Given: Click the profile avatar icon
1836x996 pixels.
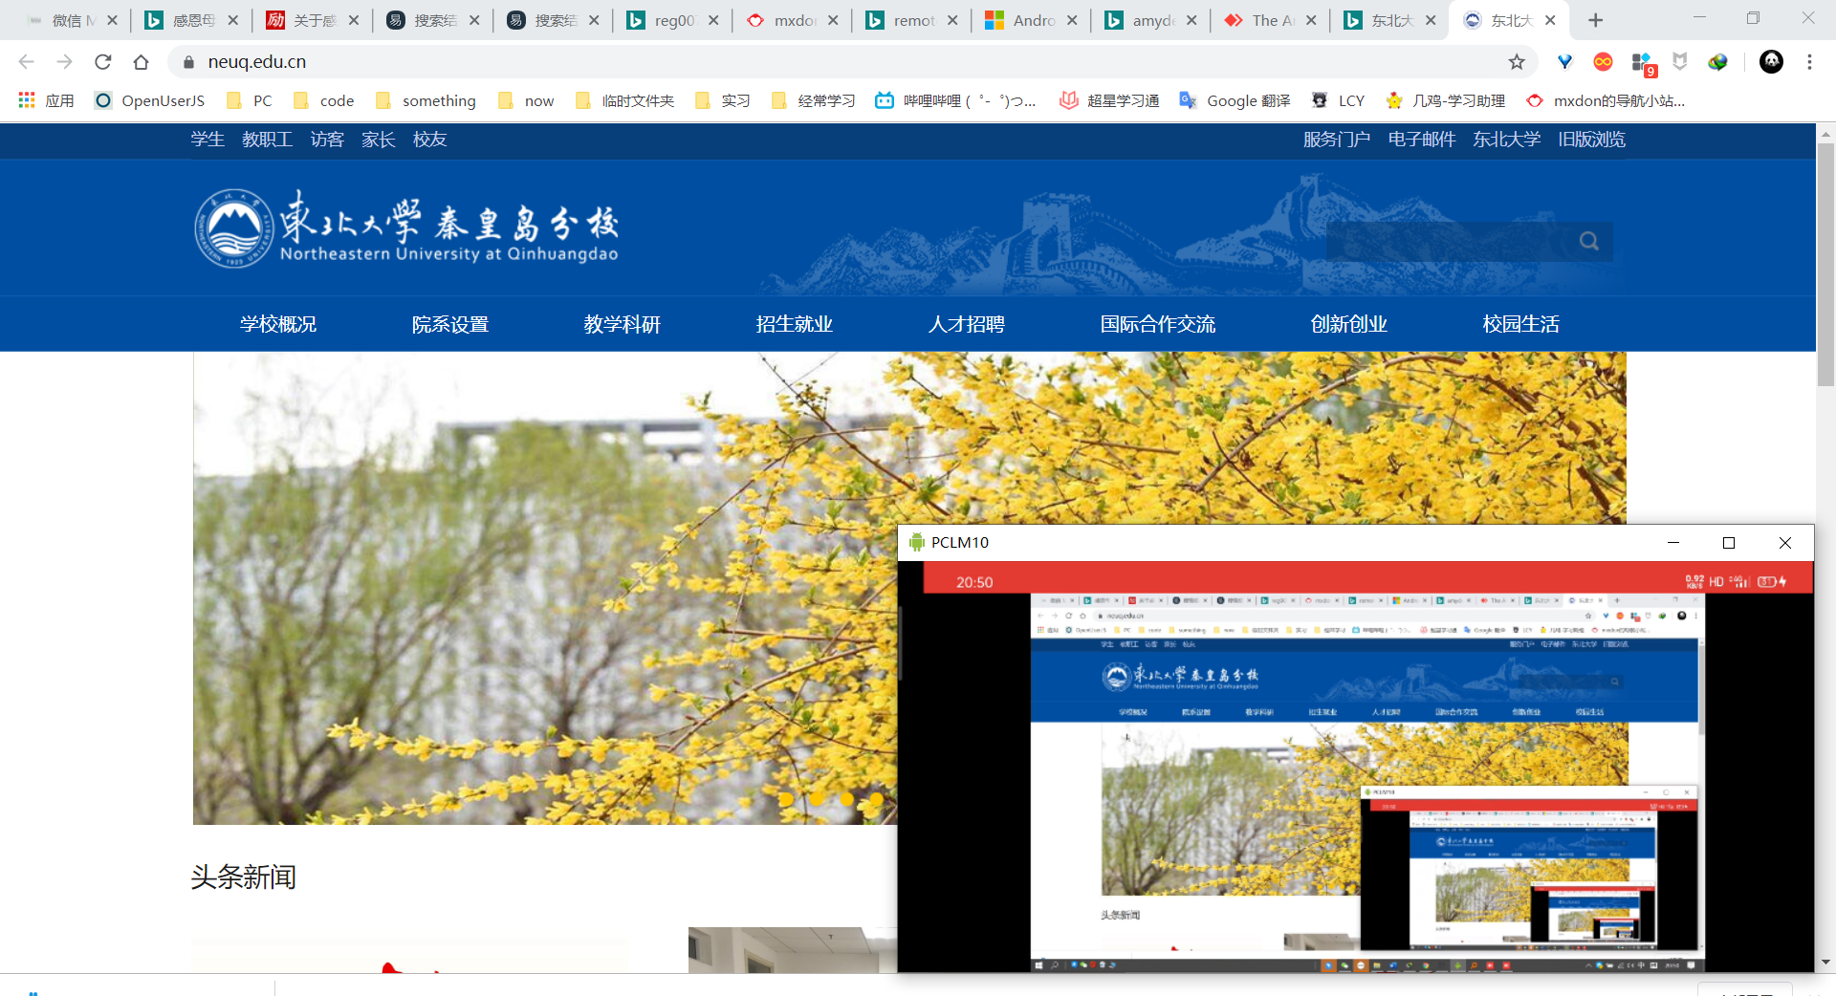Looking at the screenshot, I should [1771, 62].
